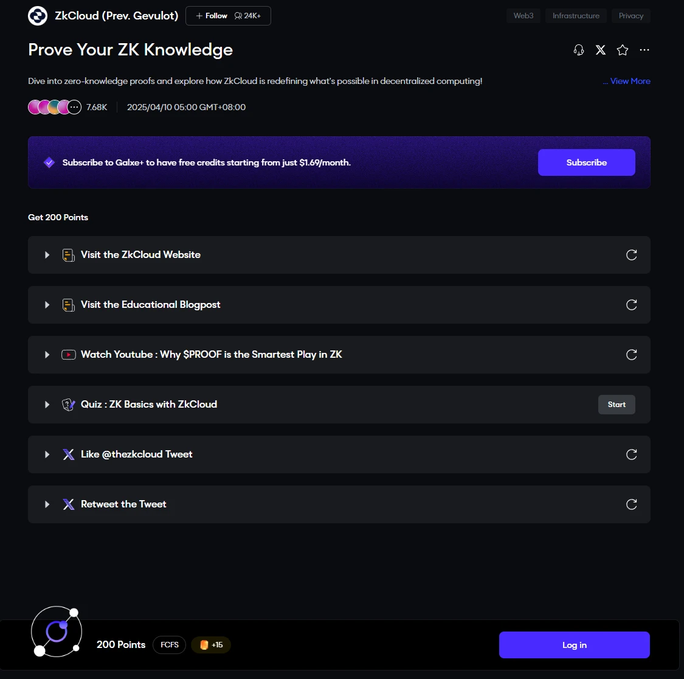This screenshot has width=684, height=679.
Task: Refresh the Watch Youtube task status
Action: 632,355
